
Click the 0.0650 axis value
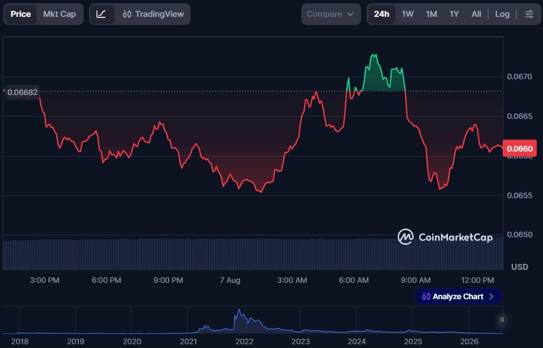(520, 235)
